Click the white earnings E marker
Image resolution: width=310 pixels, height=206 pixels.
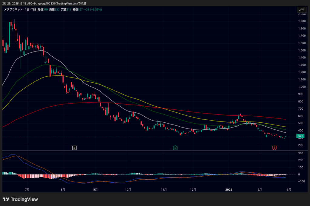[74, 148]
